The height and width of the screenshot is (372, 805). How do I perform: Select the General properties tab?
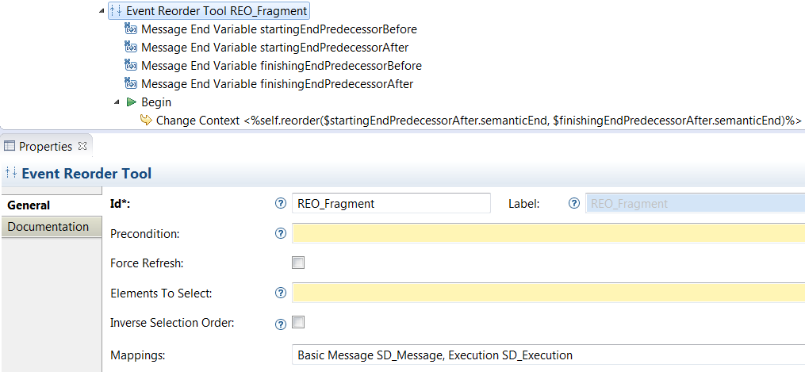[29, 205]
